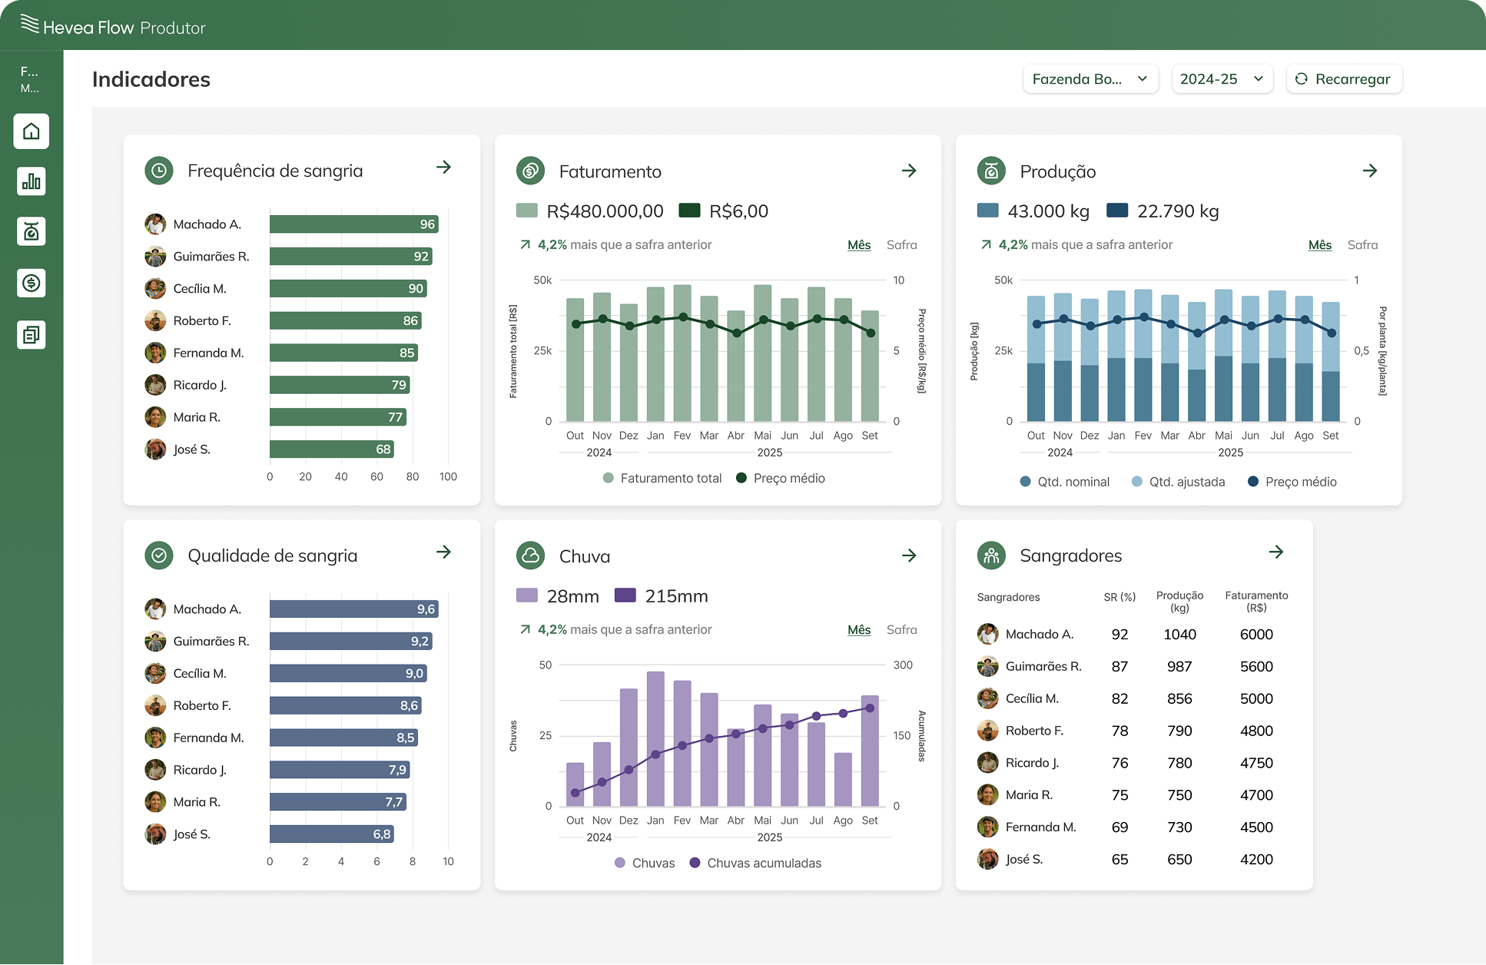Click the clock icon on Frequência de sangria card
1486x965 pixels.
coord(158,170)
